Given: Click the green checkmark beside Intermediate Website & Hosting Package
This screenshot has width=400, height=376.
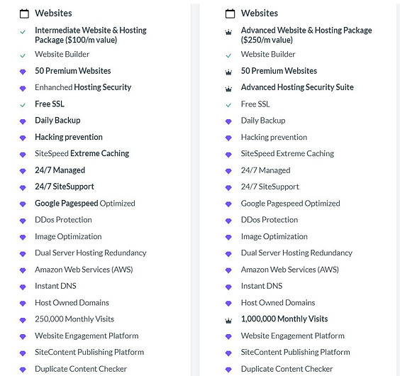Looking at the screenshot, I should click(x=23, y=32).
